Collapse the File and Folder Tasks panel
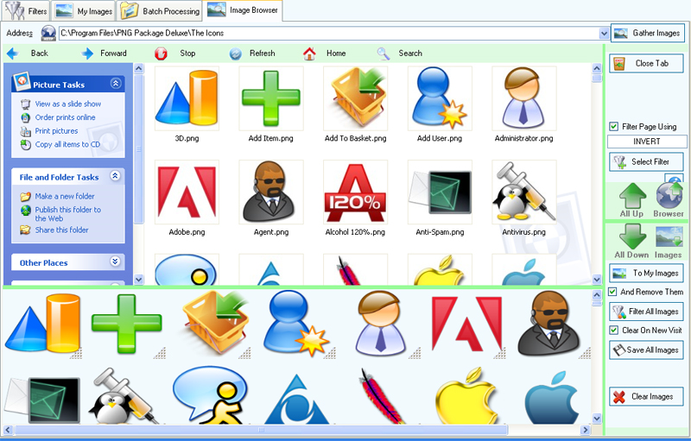Screen dimensions: 691x441 (115, 175)
